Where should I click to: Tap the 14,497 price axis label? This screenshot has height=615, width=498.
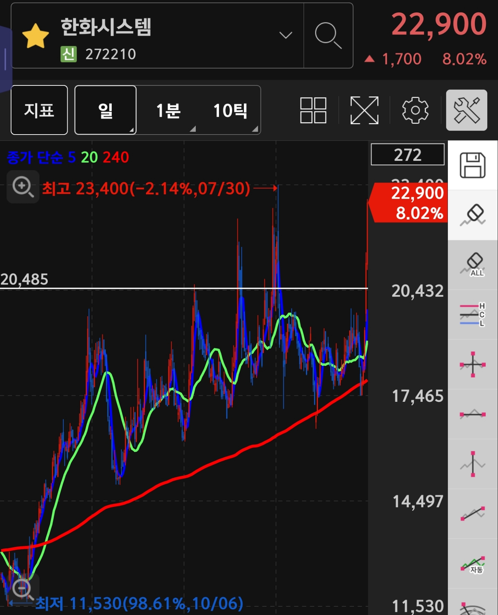418,501
